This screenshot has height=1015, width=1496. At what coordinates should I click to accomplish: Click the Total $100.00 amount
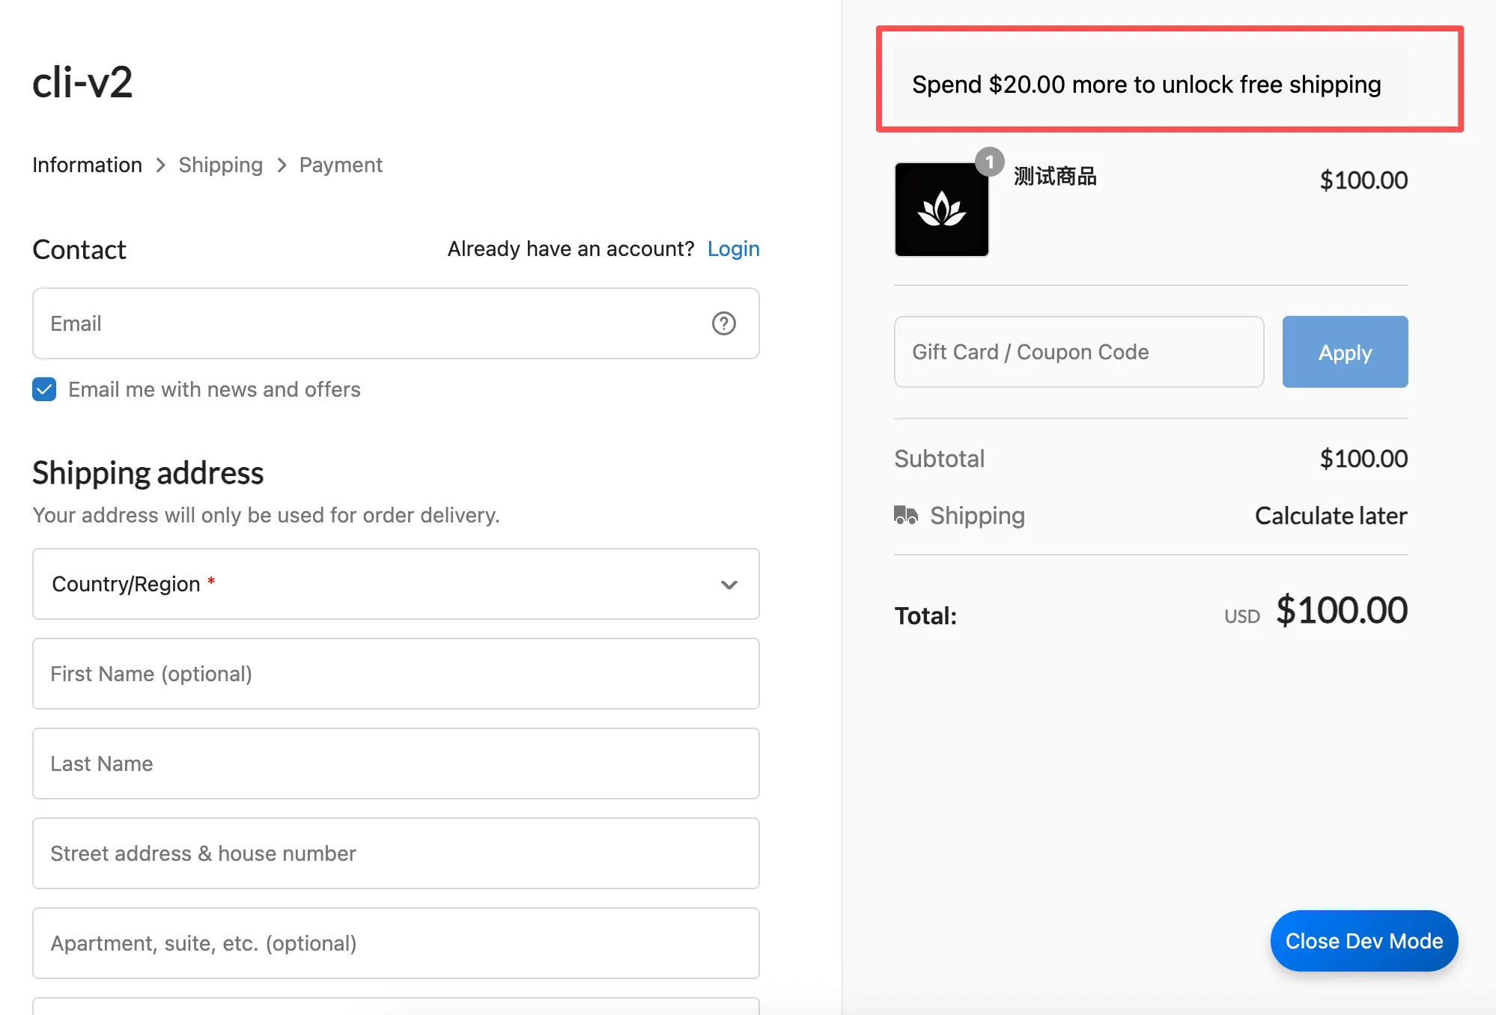coord(1342,610)
